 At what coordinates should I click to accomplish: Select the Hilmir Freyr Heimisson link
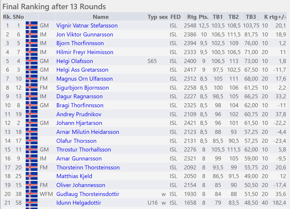coord(85,52)
